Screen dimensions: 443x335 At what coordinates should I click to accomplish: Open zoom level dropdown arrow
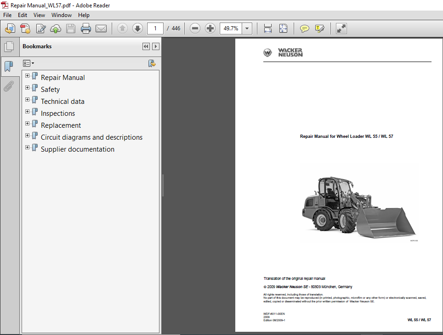(247, 28)
